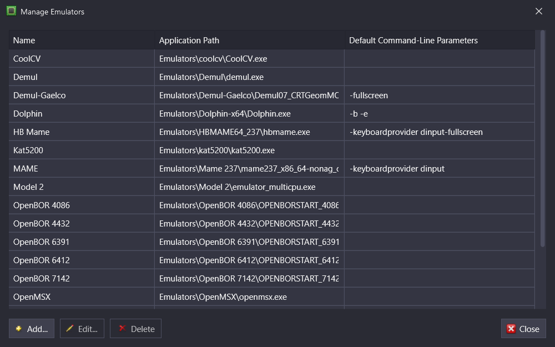The image size is (555, 347).
Task: Sort by the Application Path column header
Action: [x=250, y=40]
